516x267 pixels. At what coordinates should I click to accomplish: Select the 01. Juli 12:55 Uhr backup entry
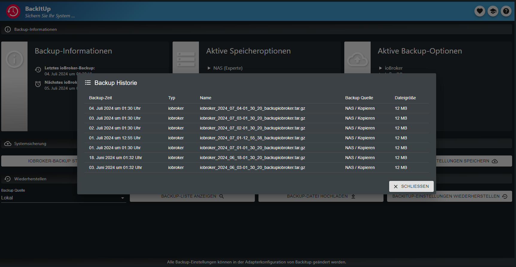115,138
